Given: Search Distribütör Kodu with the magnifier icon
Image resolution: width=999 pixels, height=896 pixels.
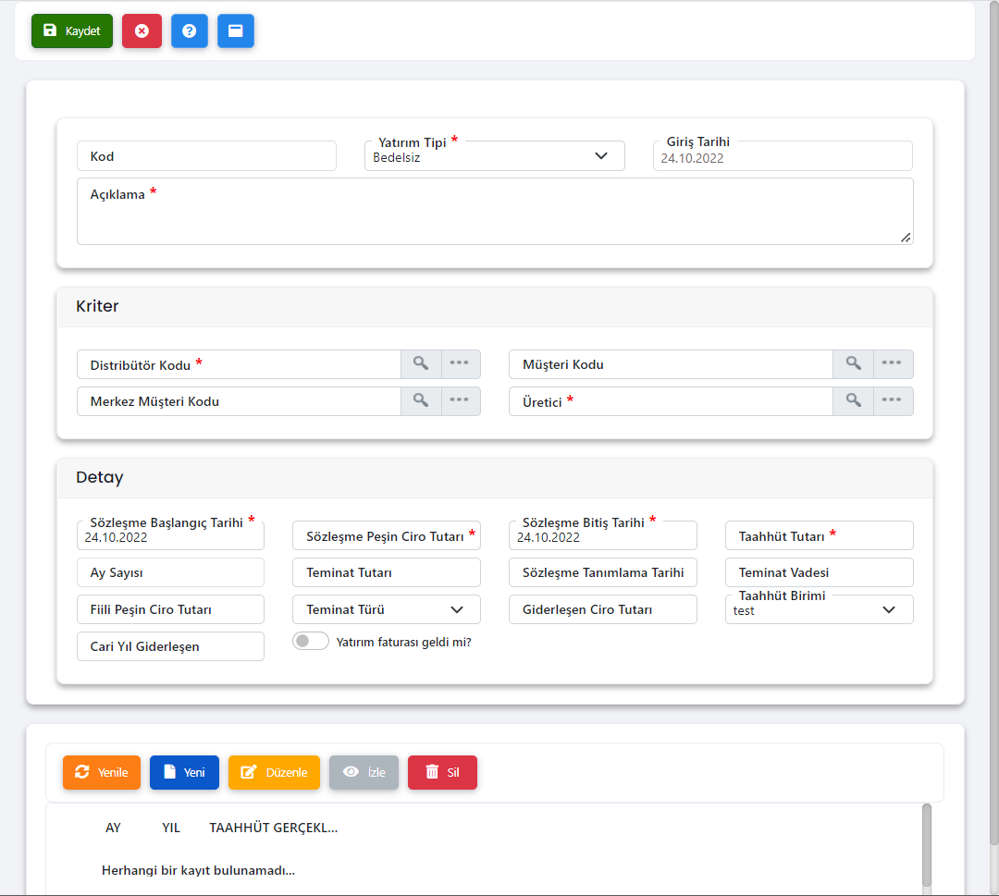Looking at the screenshot, I should pyautogui.click(x=421, y=364).
